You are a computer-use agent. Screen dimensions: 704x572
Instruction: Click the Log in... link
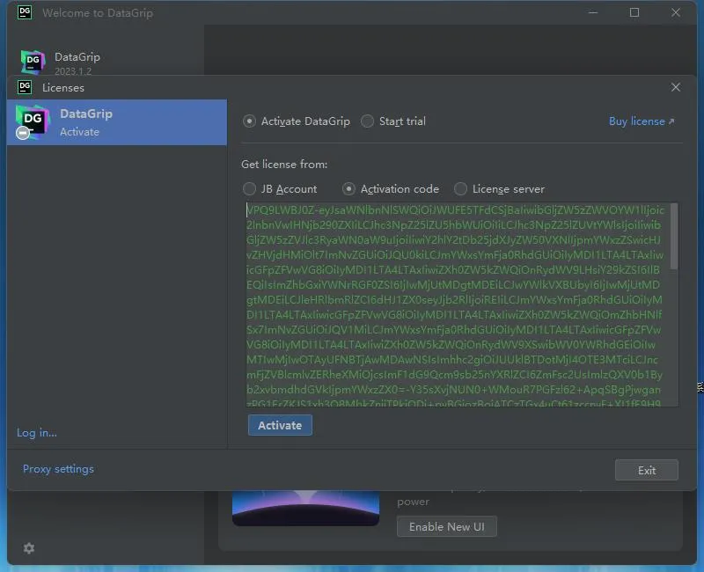(x=37, y=432)
